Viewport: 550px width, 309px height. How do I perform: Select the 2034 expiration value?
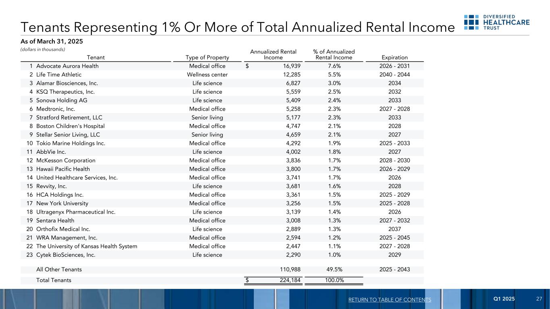pos(394,83)
